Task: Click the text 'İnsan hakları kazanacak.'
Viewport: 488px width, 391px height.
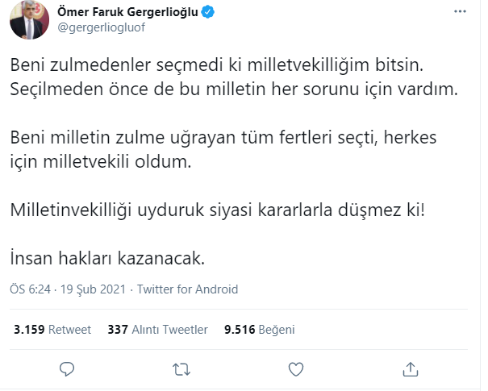Action: [x=108, y=258]
